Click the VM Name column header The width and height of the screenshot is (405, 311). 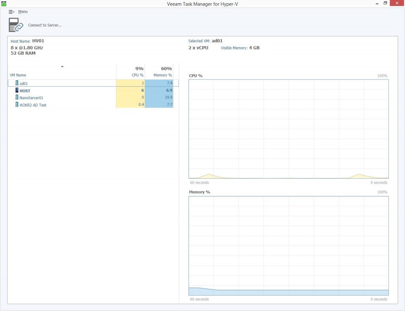click(x=17, y=75)
